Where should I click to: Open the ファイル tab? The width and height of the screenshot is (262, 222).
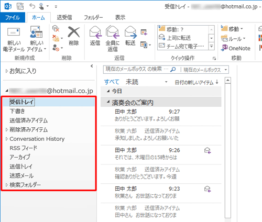tap(13, 17)
